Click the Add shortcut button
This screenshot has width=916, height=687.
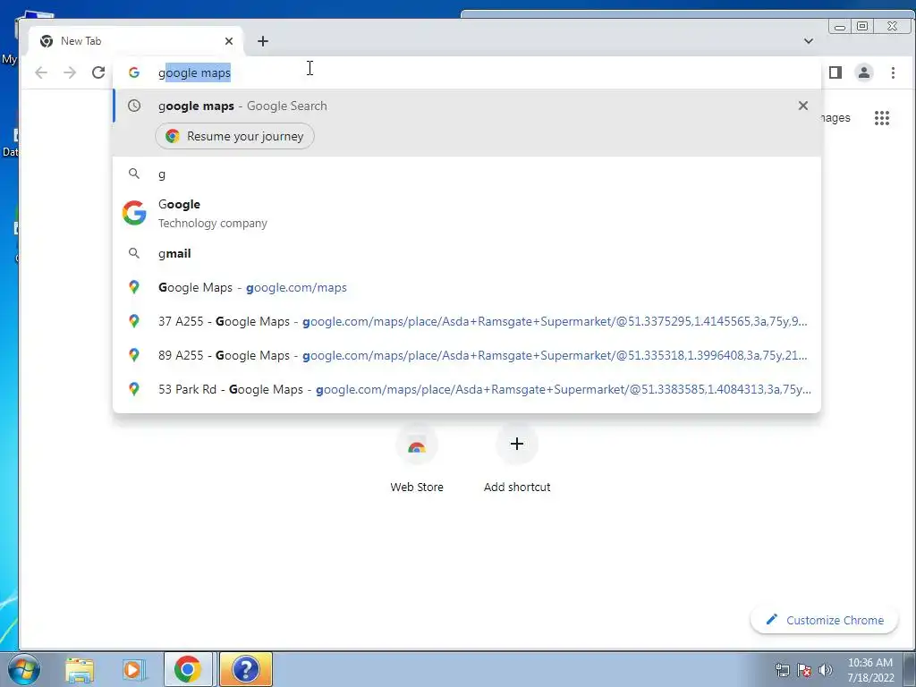tap(517, 459)
